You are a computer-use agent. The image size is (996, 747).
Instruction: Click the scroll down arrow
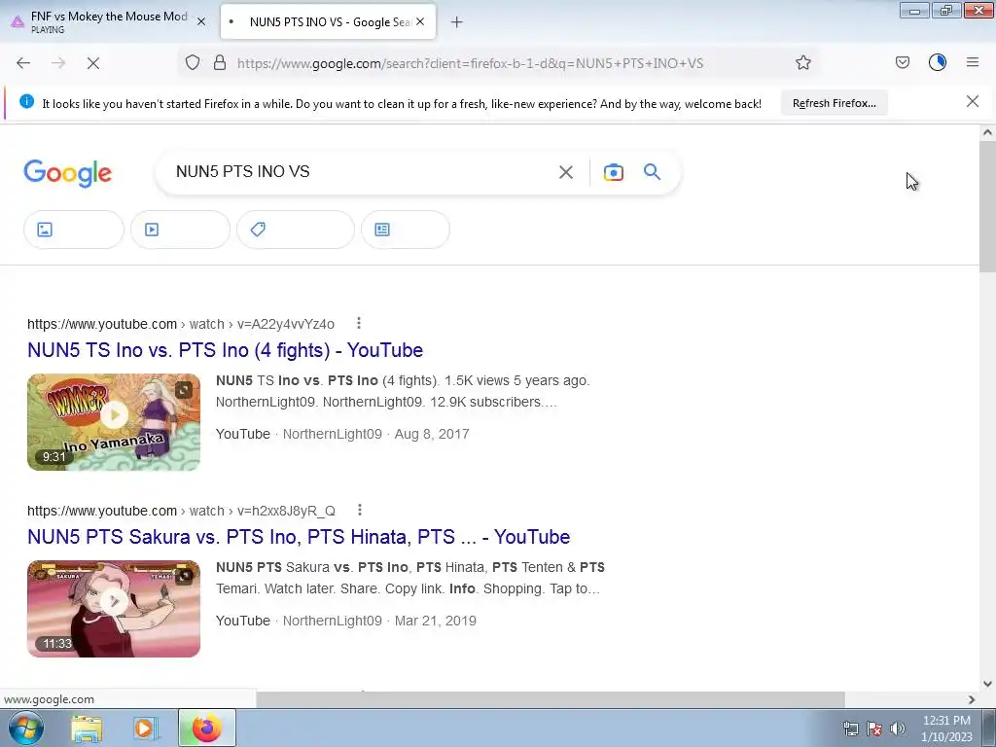987,684
